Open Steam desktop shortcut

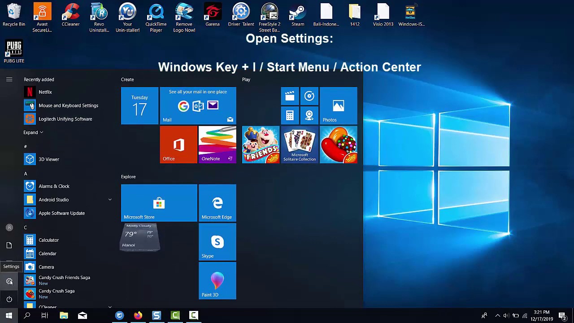(298, 15)
